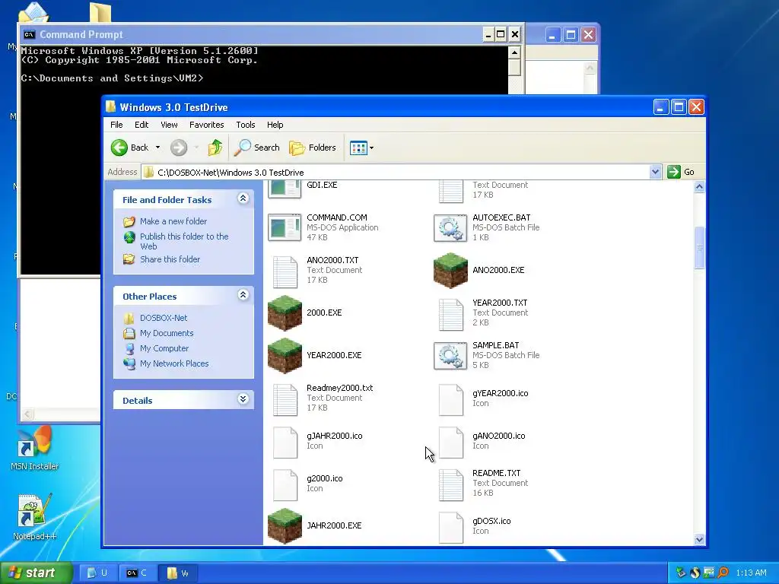The image size is (779, 584).
Task: Click the file list scroll down arrow
Action: 699,539
